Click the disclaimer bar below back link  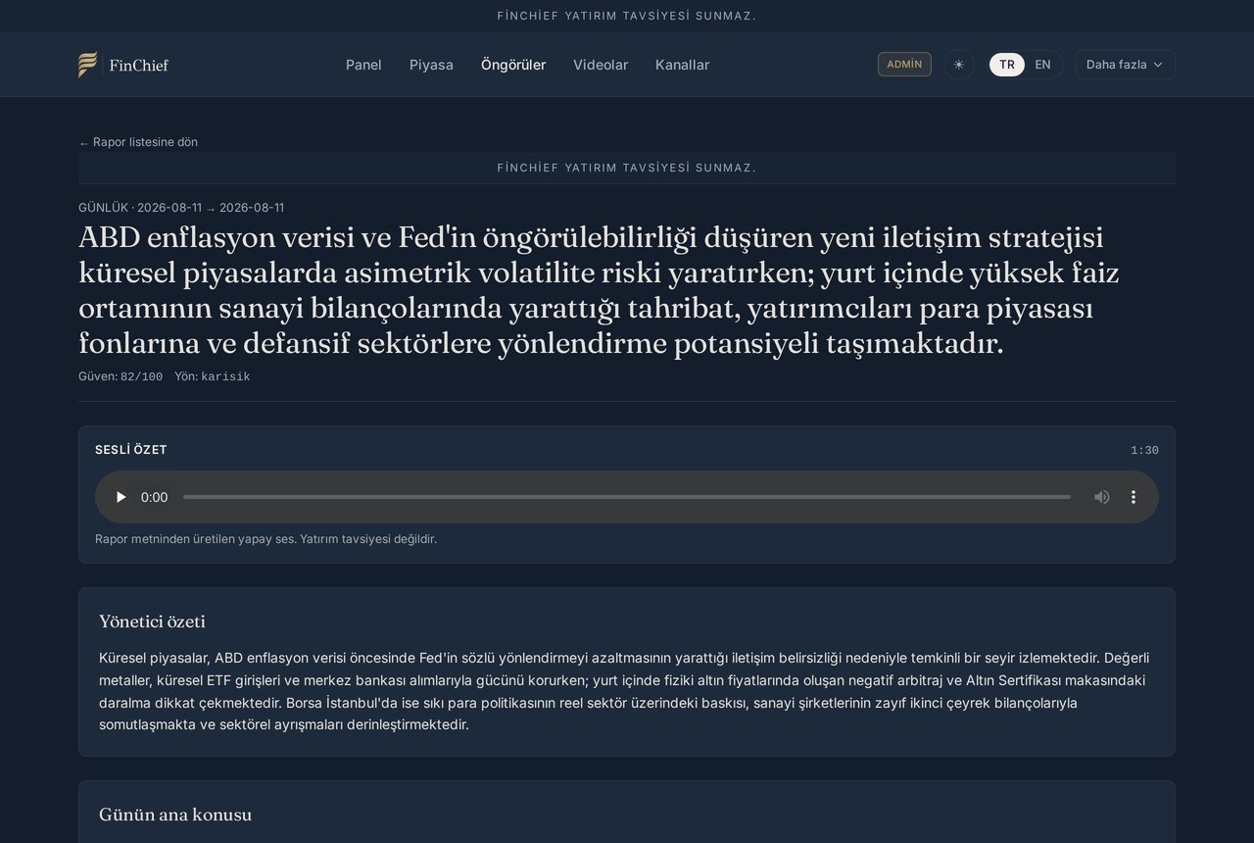pos(627,168)
